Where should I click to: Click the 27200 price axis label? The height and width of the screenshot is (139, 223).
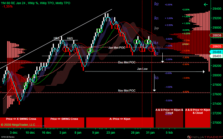coord(217,113)
